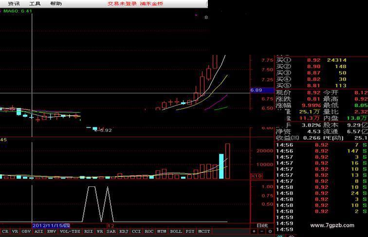Click the PE(动) 25.1 value
This screenshot has width=368, height=237.
point(361,138)
